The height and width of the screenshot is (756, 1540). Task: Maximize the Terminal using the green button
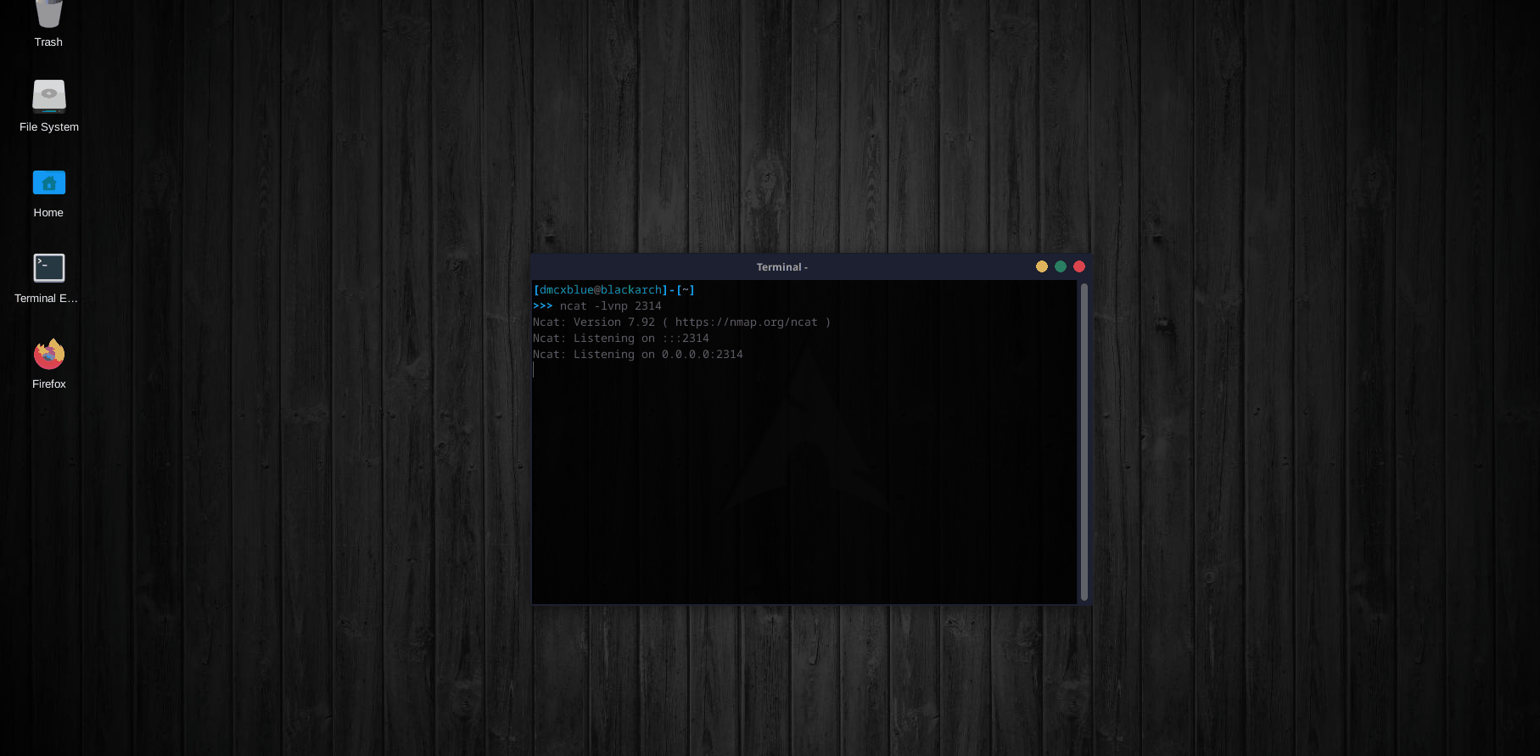pos(1061,266)
